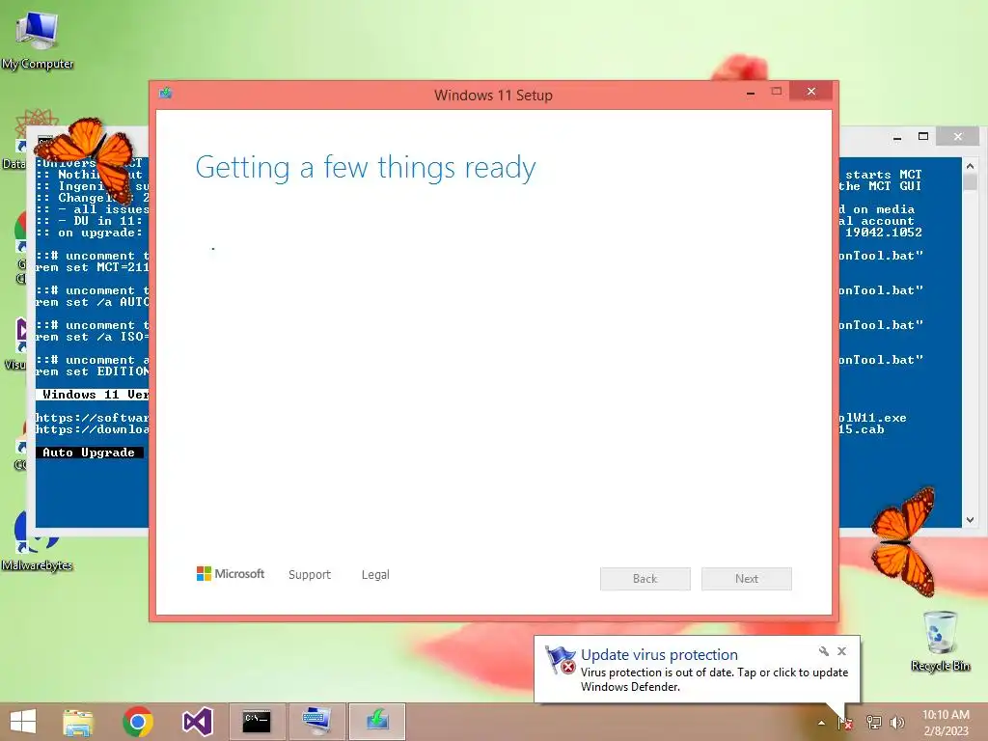The width and height of the screenshot is (988, 741).
Task: Click 'starts MCT' text in console
Action: 884,175
